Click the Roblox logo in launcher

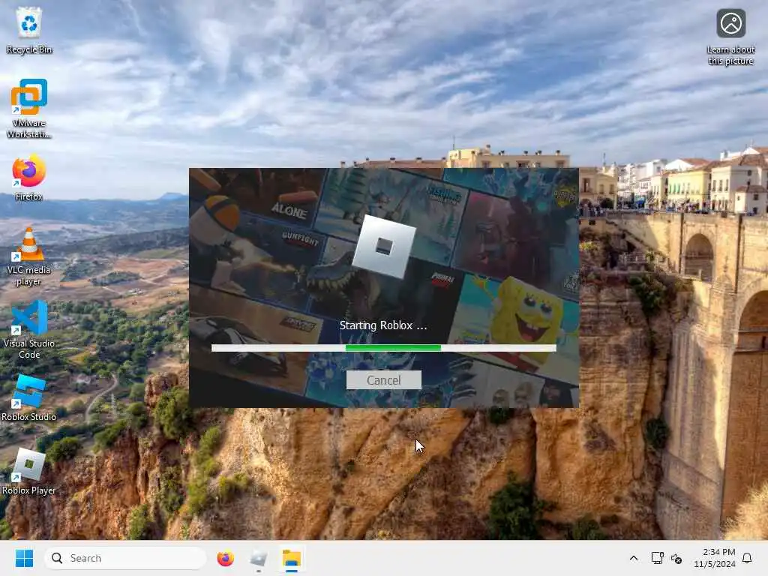(384, 247)
